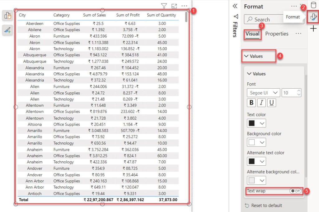Click the black Alternate text color swatch
Screen dimensions: 319x212
tap(252, 161)
